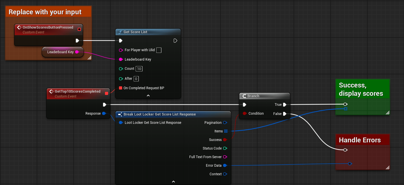Click the For Player with Ulid input box
This screenshot has height=185, width=404.
click(x=159, y=50)
